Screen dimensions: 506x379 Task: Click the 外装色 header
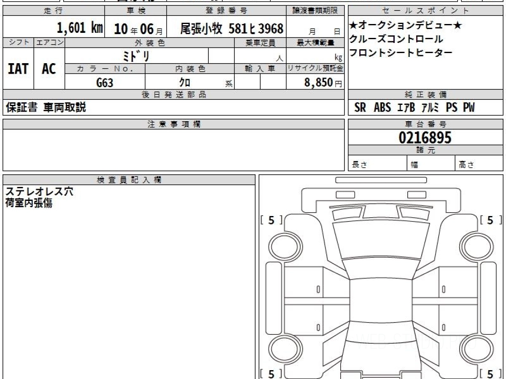pos(150,43)
